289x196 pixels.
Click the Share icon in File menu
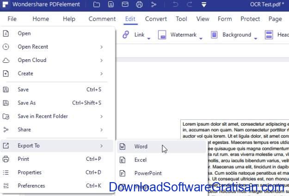(x=6, y=130)
